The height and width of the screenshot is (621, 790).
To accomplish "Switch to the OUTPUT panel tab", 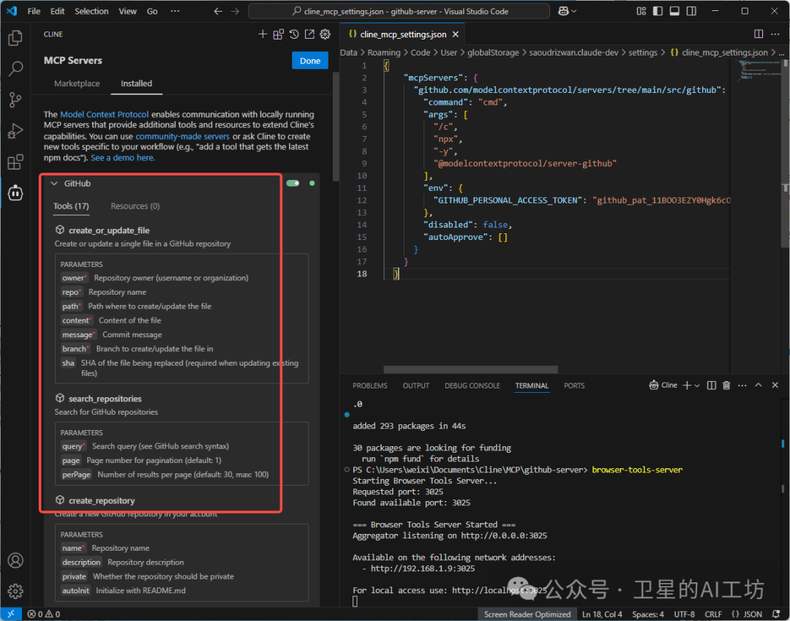I will [415, 385].
